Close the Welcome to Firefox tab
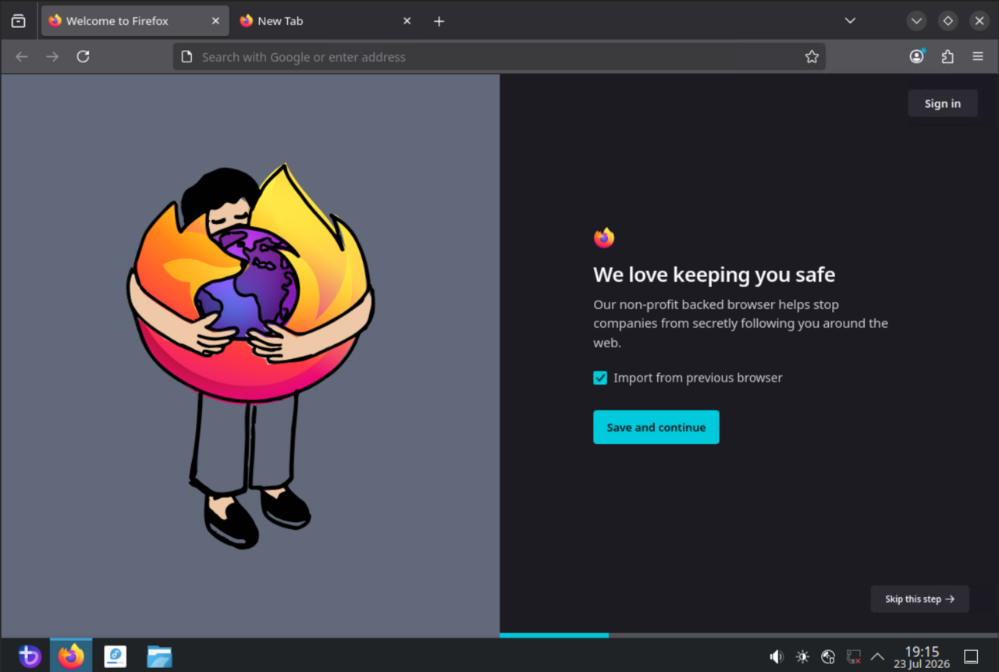 click(x=215, y=21)
